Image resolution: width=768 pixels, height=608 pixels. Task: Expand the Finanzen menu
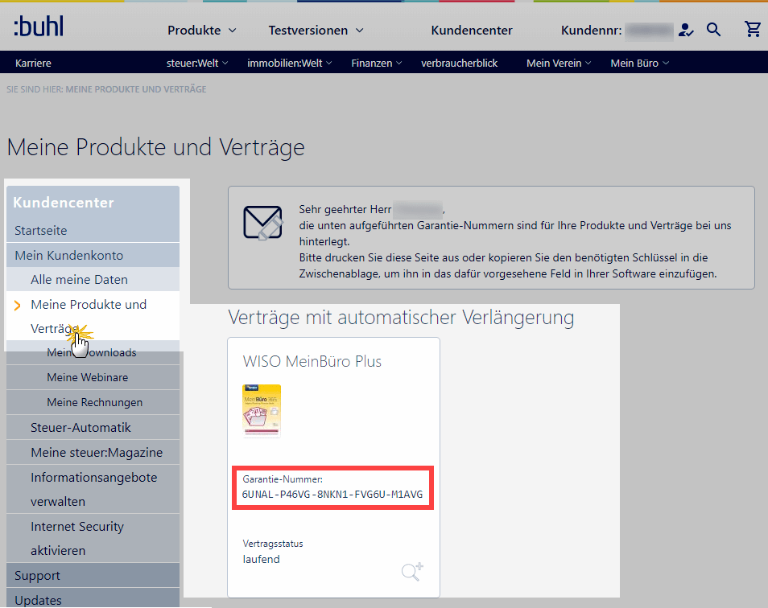click(x=376, y=63)
